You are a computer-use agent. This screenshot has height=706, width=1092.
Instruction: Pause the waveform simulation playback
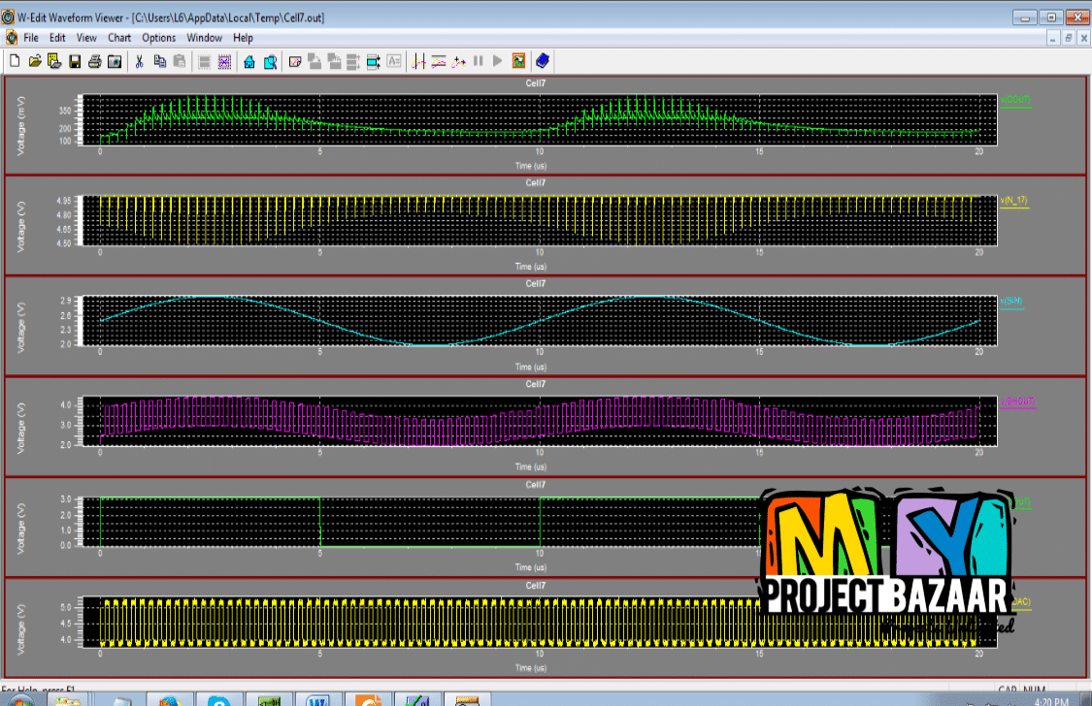tap(478, 61)
